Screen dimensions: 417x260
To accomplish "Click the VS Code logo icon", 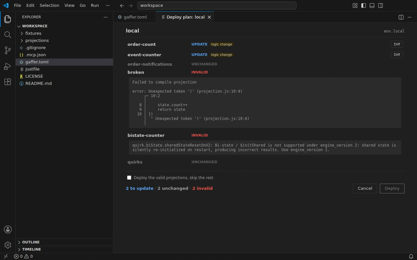I will (x=6, y=6).
